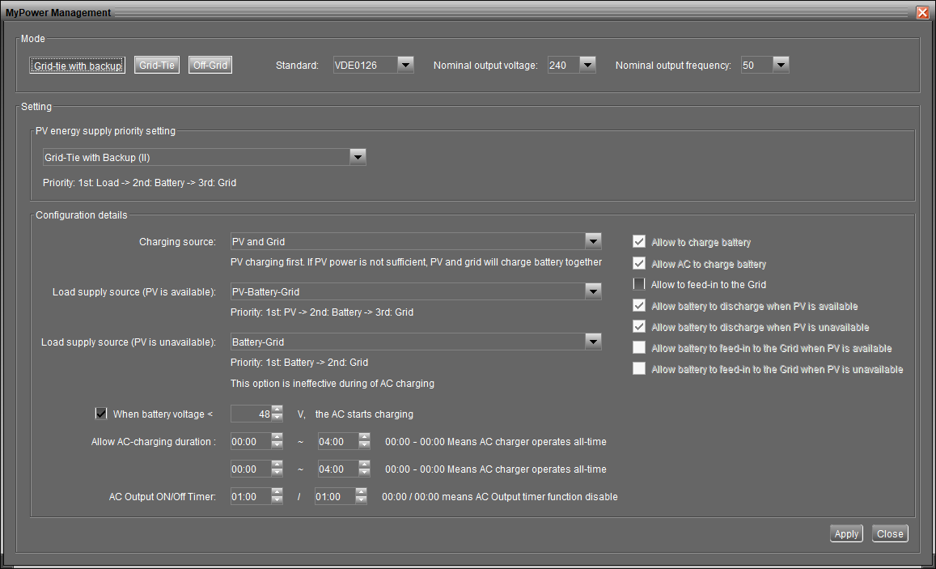This screenshot has width=936, height=569.
Task: Increment first AC-charging start time
Action: pos(277,438)
